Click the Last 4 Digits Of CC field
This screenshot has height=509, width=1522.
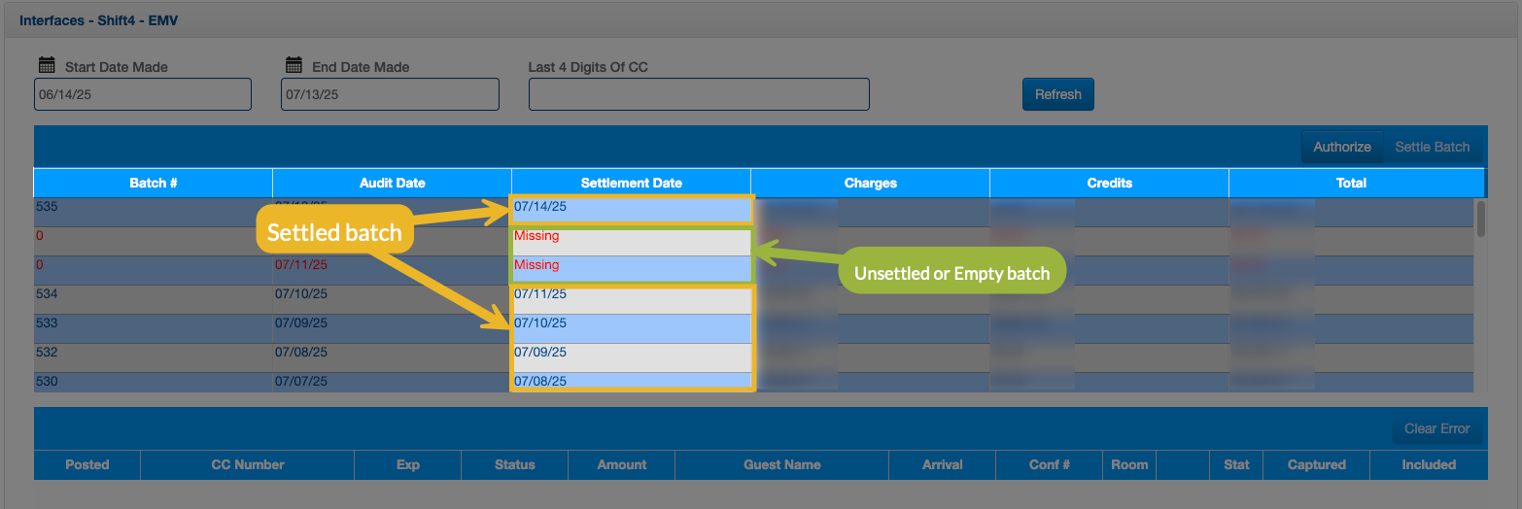point(698,94)
